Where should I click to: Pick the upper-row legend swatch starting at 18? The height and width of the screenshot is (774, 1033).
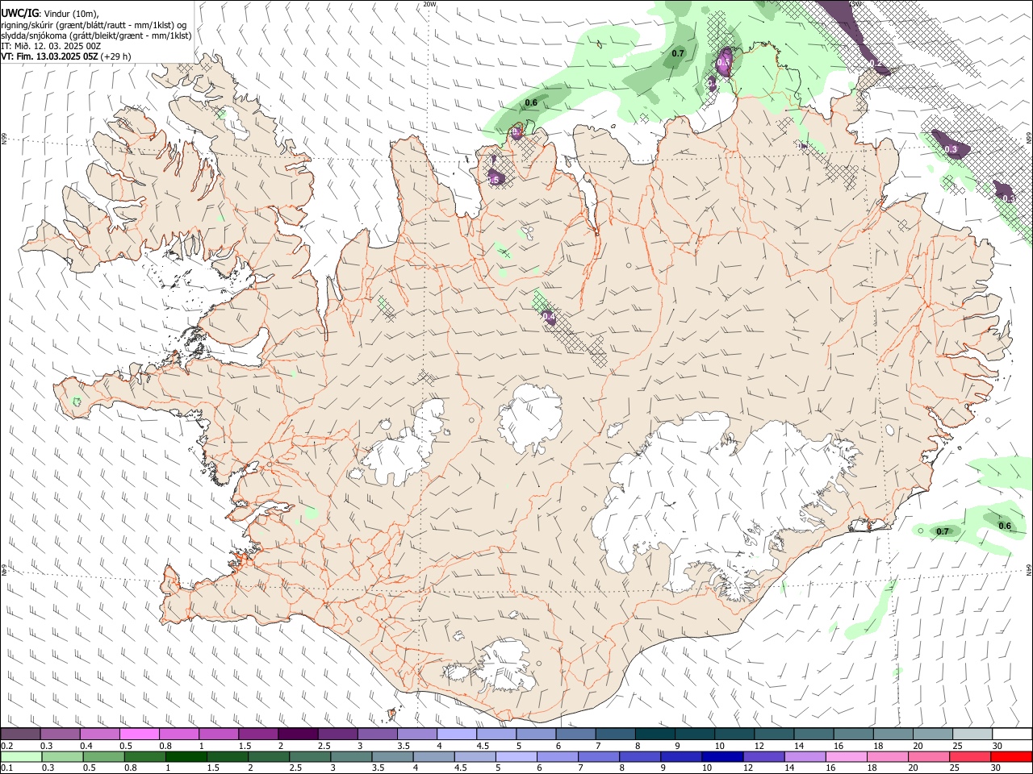[x=893, y=734]
